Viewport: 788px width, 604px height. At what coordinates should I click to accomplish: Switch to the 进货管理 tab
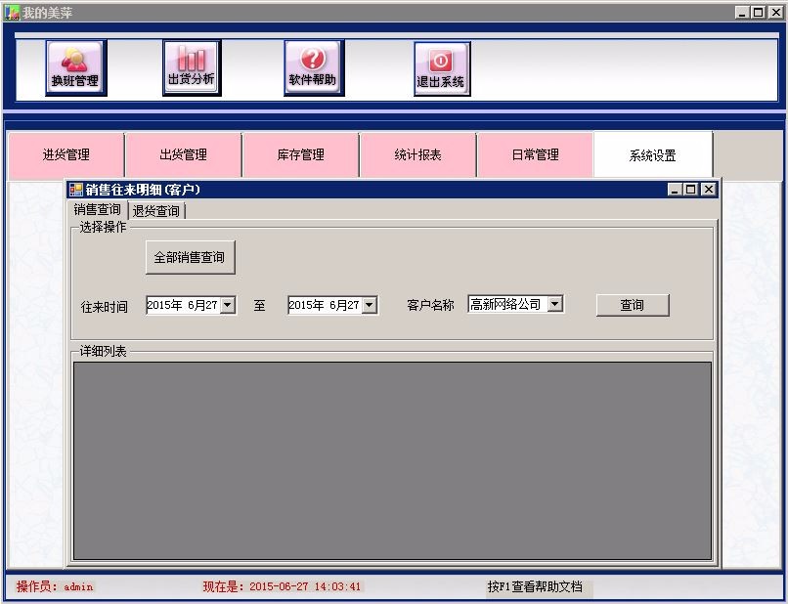[66, 154]
